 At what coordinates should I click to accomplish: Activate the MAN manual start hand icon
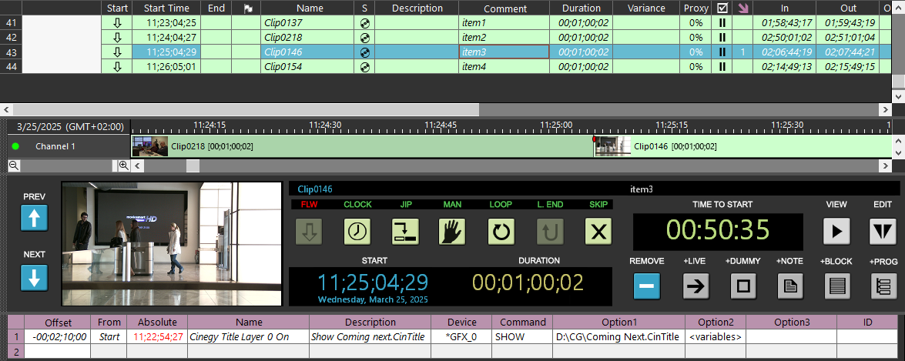[454, 232]
